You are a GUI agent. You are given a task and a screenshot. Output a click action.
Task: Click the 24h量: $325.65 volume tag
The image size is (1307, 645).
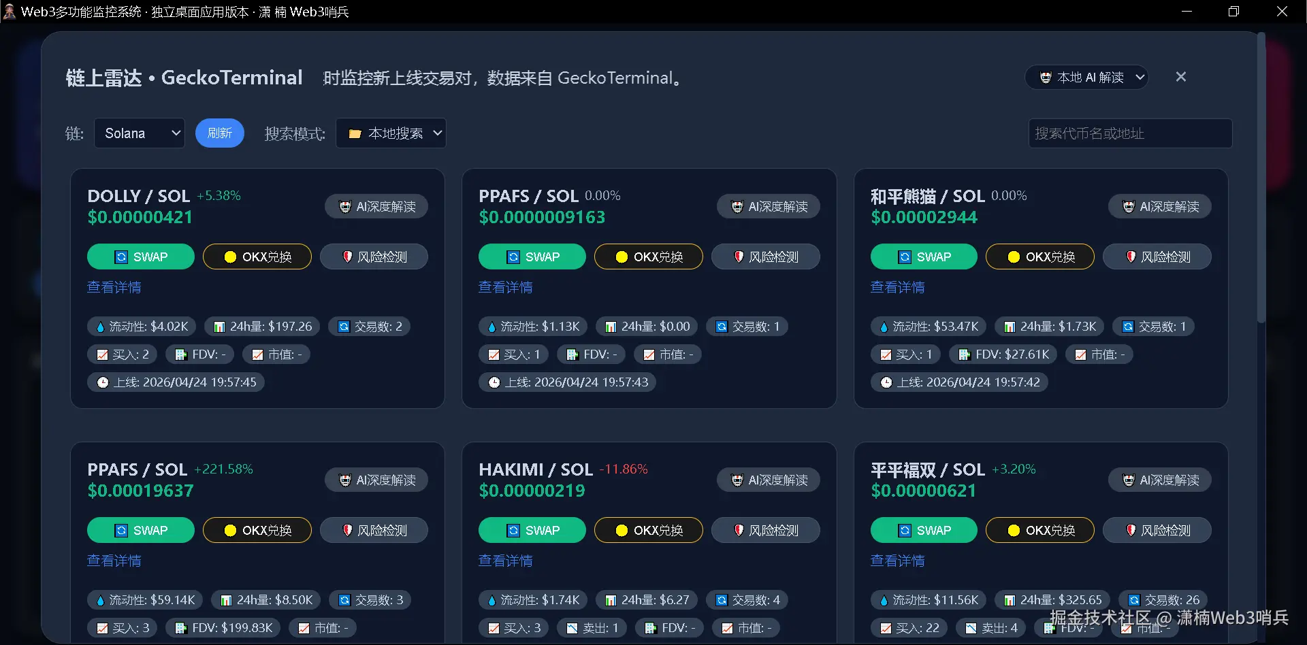pos(1052,601)
